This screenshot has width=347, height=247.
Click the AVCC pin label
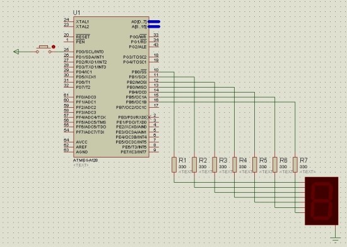[x=81, y=142]
